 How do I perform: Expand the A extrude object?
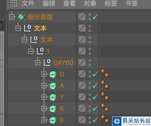click(x=44, y=85)
